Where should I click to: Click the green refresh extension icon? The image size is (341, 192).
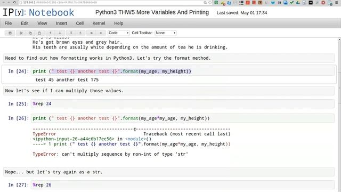(216, 3)
